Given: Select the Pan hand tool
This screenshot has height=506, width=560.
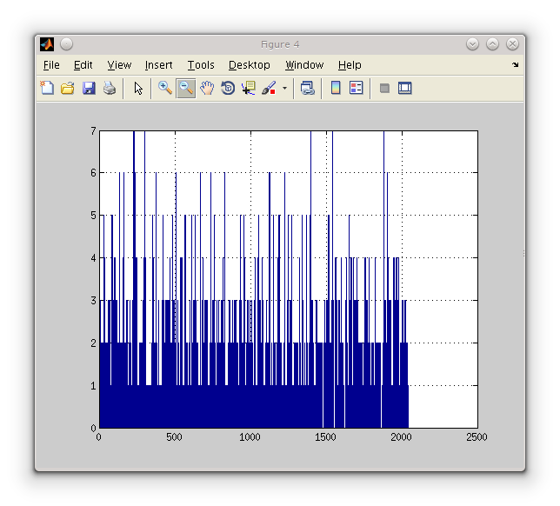Looking at the screenshot, I should pyautogui.click(x=207, y=88).
